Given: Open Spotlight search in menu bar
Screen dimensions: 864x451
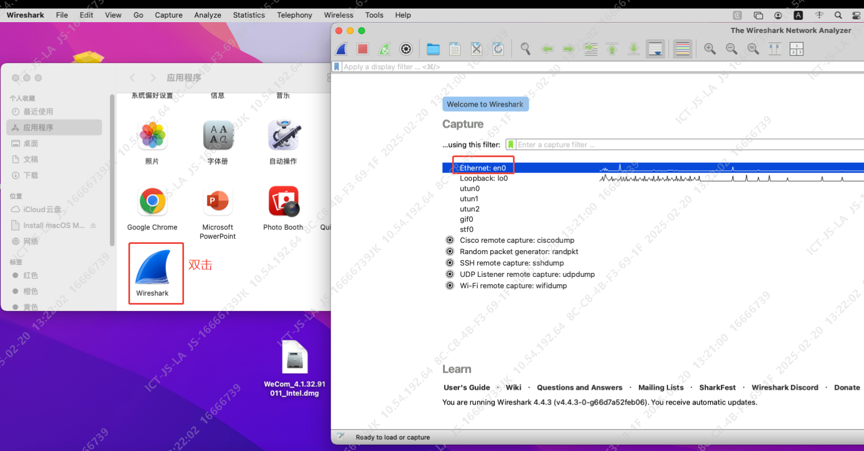Looking at the screenshot, I should (838, 15).
